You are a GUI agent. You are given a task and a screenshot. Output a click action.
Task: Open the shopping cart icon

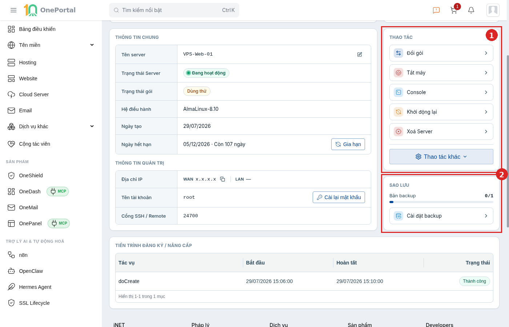[454, 10]
